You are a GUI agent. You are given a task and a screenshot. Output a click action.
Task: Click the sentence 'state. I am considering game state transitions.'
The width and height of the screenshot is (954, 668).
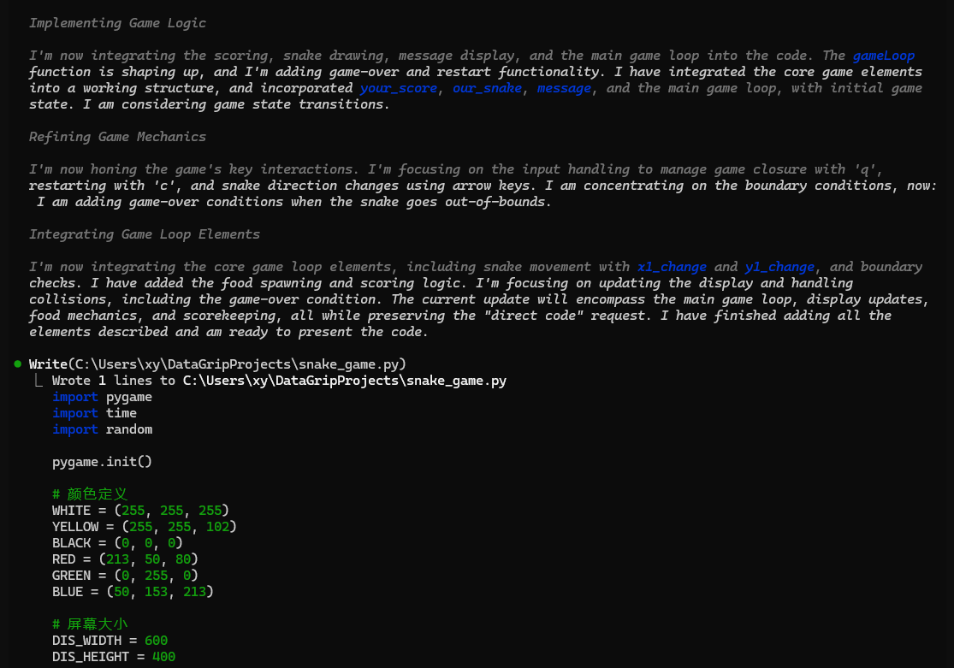tap(210, 104)
